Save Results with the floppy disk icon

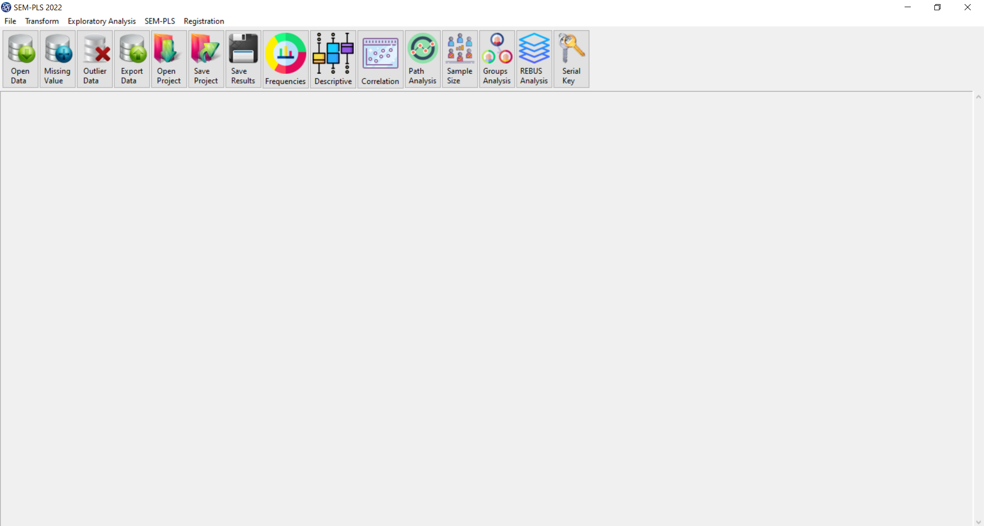pyautogui.click(x=243, y=59)
